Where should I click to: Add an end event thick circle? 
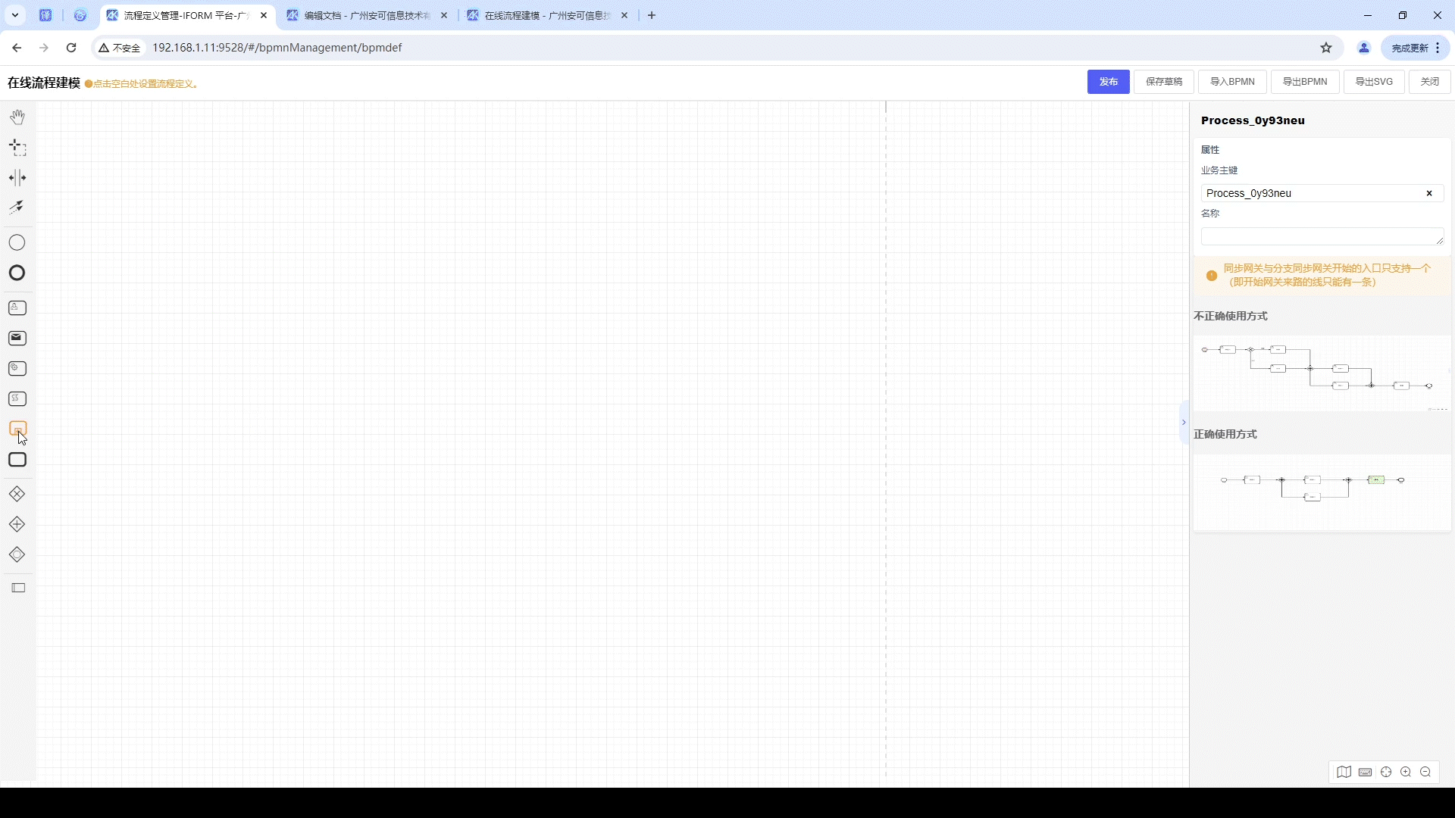pyautogui.click(x=17, y=273)
